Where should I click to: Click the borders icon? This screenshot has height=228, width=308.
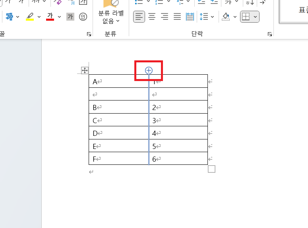click(x=246, y=17)
